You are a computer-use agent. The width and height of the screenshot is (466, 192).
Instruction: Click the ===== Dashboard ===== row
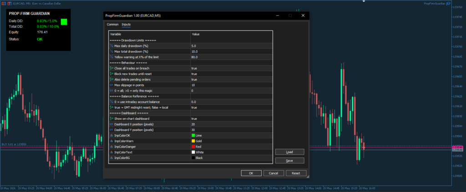pyautogui.click(x=191, y=113)
